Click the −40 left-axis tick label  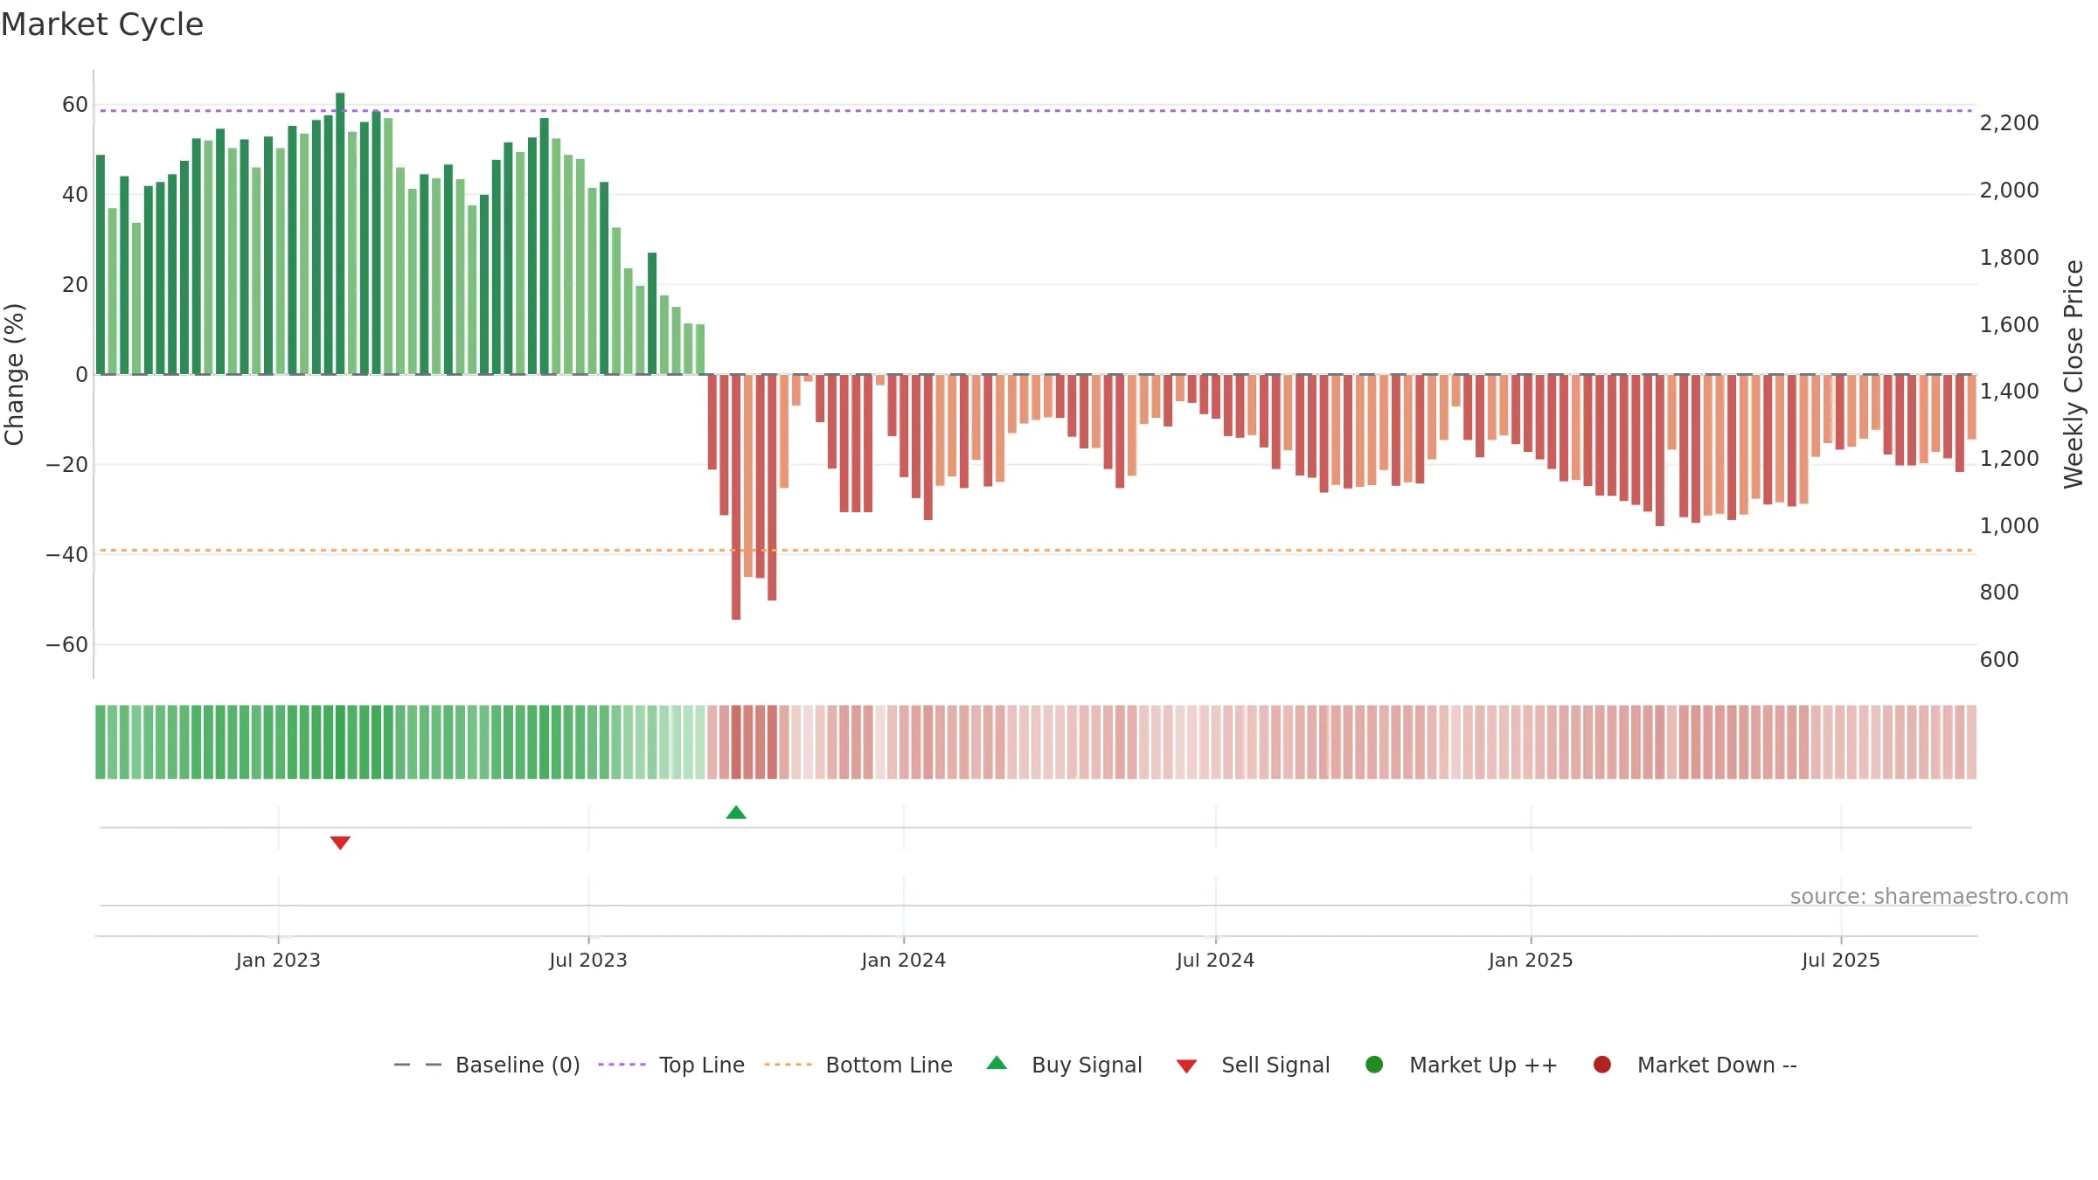[x=67, y=555]
